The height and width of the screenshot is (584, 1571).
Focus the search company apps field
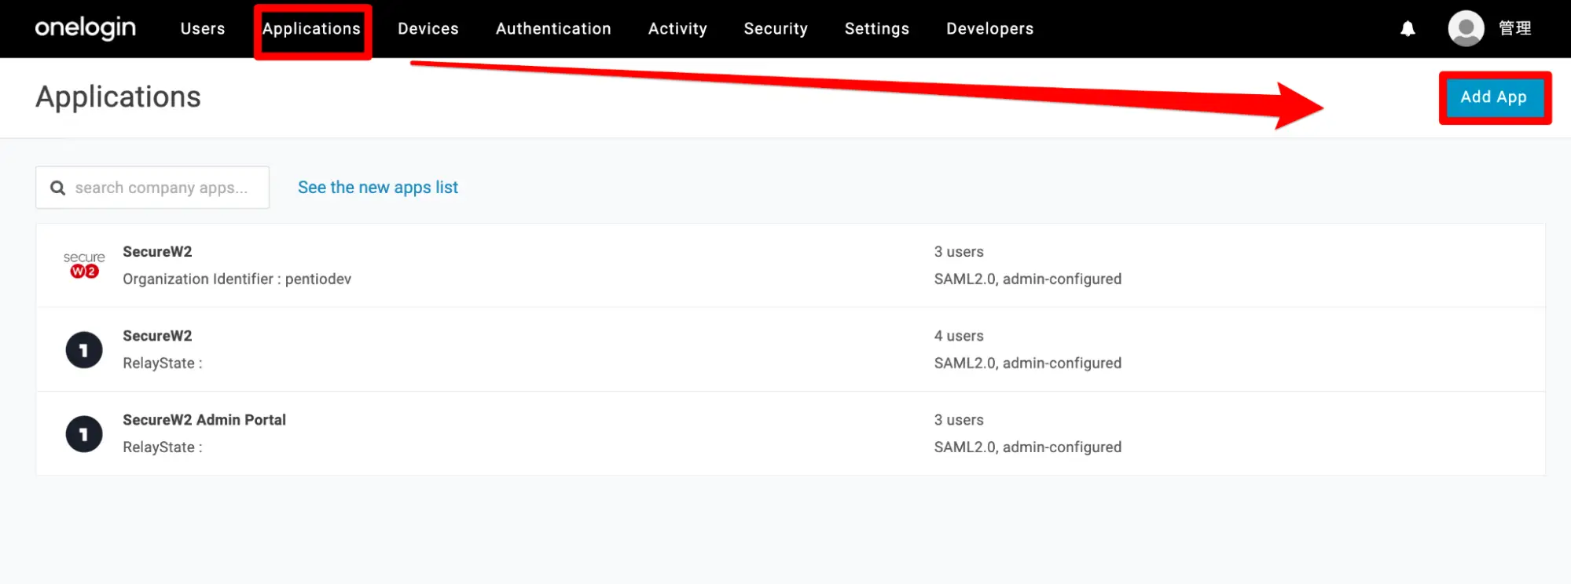161,188
